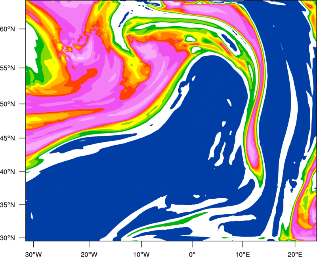Click the 60°N latitude label
This screenshot has height=257, width=317.
click(8, 29)
